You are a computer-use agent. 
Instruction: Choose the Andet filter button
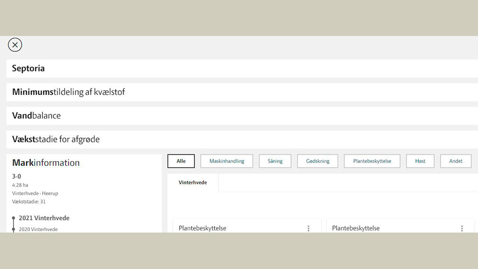click(456, 161)
